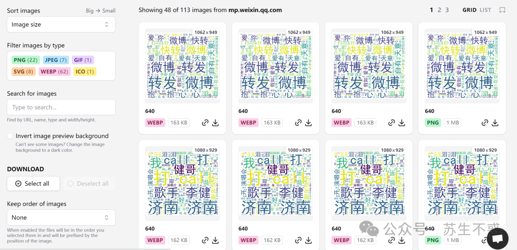
Task: Filter images by JPEG (7)
Action: [56, 60]
